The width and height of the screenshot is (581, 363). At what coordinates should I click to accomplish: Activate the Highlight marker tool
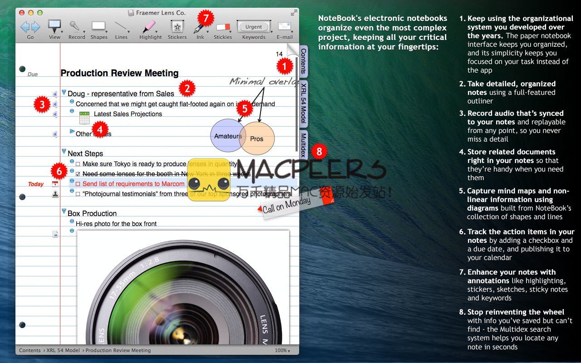[x=150, y=26]
